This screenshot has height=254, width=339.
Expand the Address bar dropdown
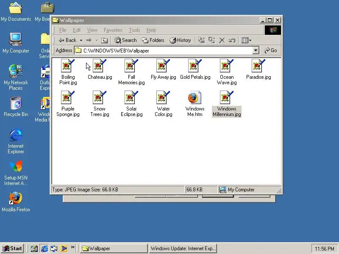pos(256,50)
